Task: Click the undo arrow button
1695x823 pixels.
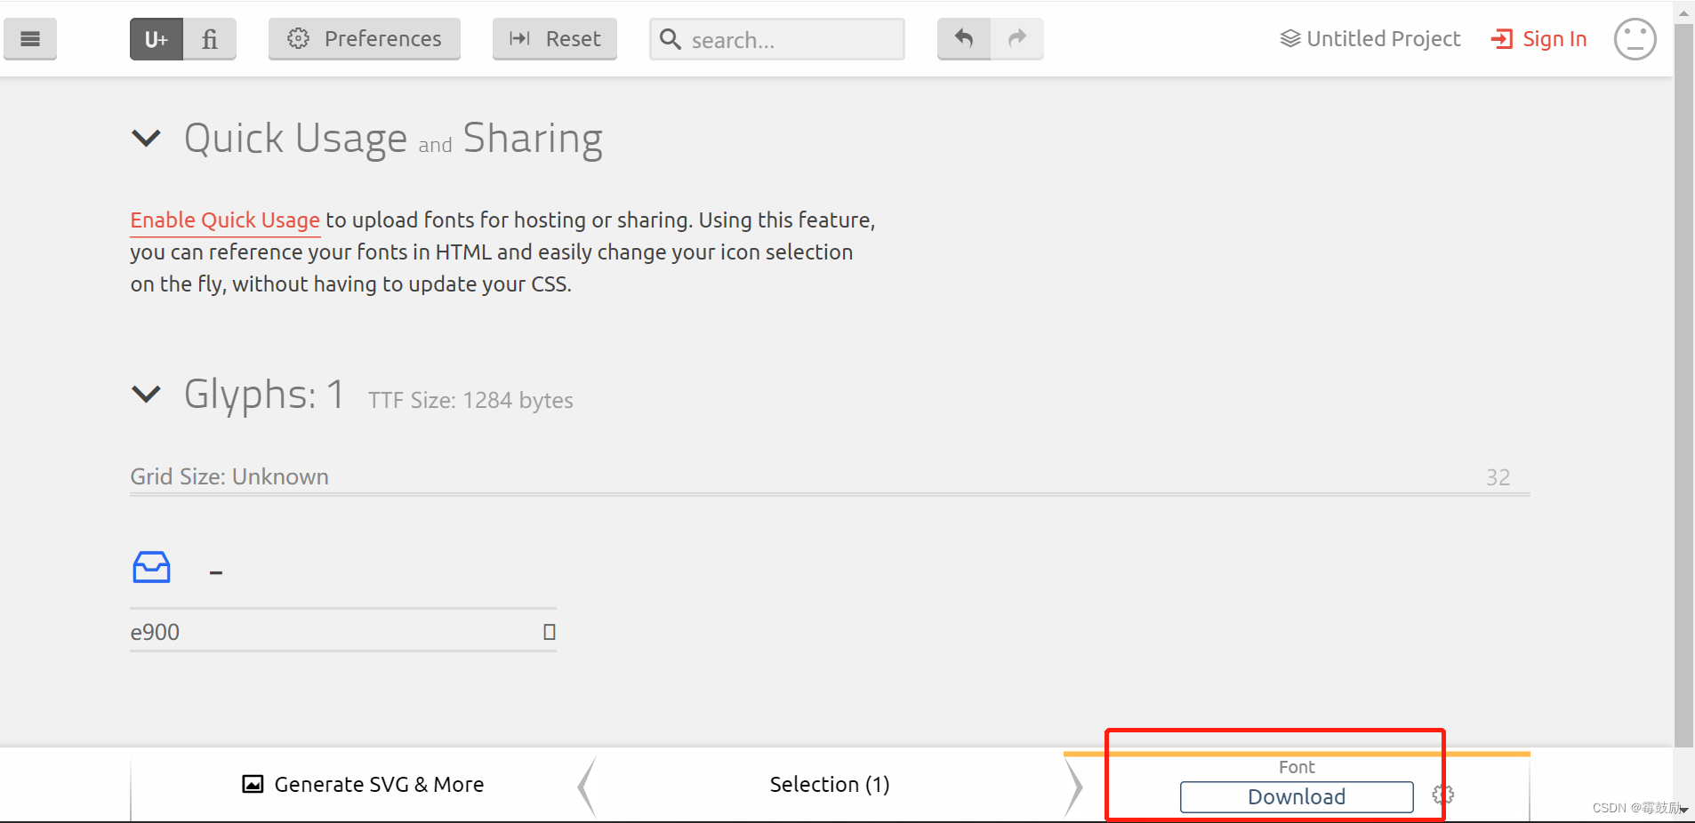Action: click(x=964, y=39)
